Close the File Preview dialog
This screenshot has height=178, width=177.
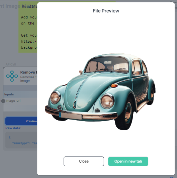[x=84, y=161]
